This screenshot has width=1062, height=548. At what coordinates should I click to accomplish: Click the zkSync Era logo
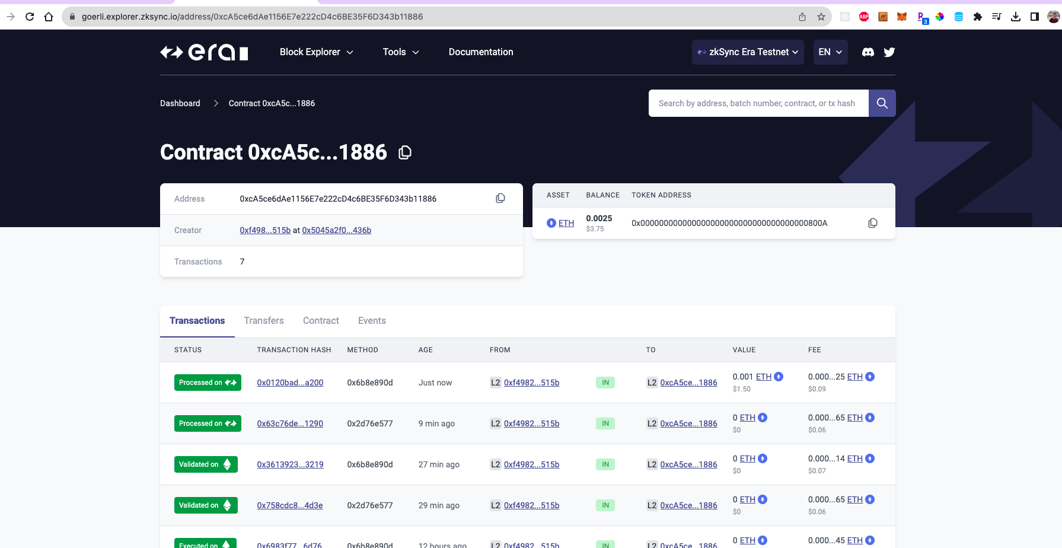(204, 52)
